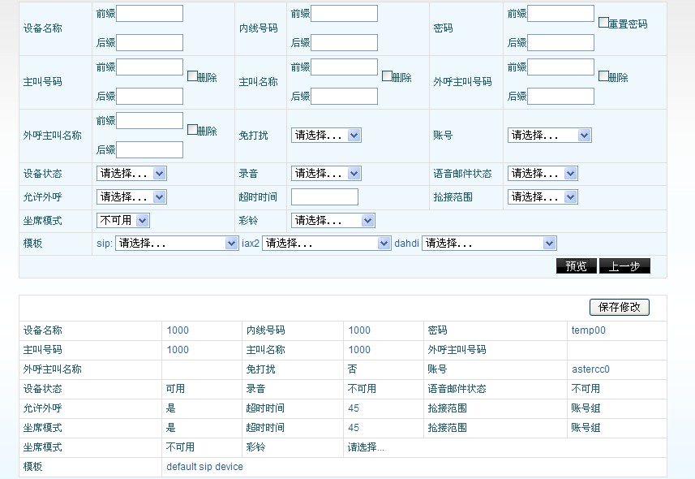Screen dimensions: 695x479
Task: Open the sip template dropdown
Action: point(177,244)
